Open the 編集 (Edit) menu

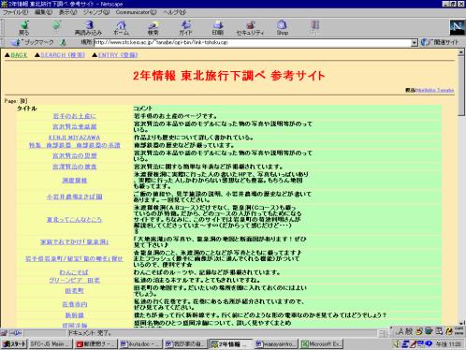point(43,12)
